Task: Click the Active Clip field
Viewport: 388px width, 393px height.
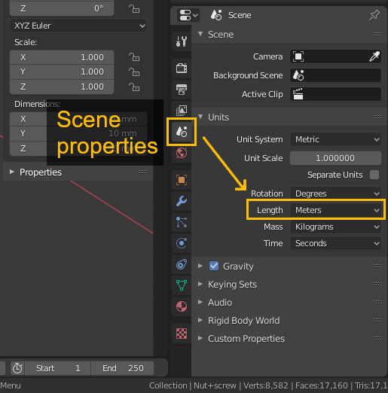Action: coord(335,94)
